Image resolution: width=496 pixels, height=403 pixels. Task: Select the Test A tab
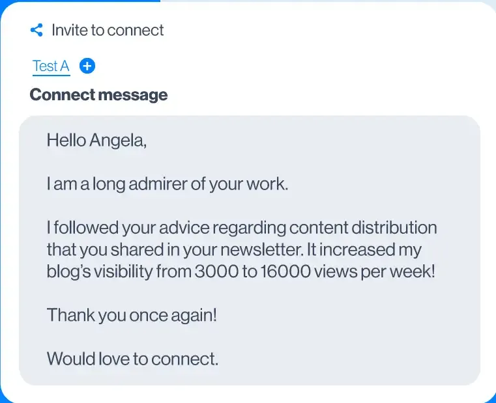click(x=51, y=66)
